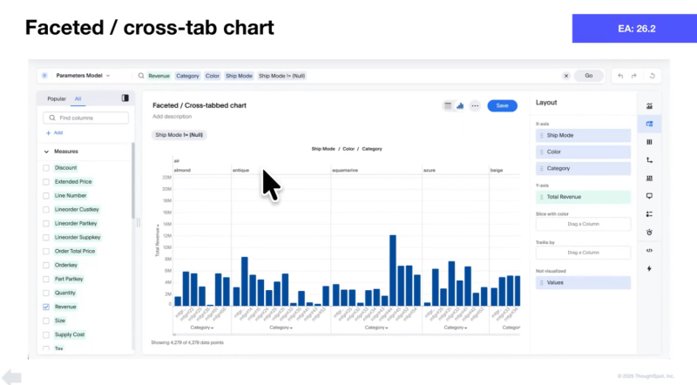Switch to table view icon

click(449, 105)
